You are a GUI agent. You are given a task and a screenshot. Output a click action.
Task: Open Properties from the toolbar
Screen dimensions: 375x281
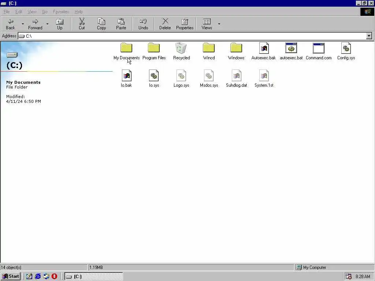pos(185,24)
